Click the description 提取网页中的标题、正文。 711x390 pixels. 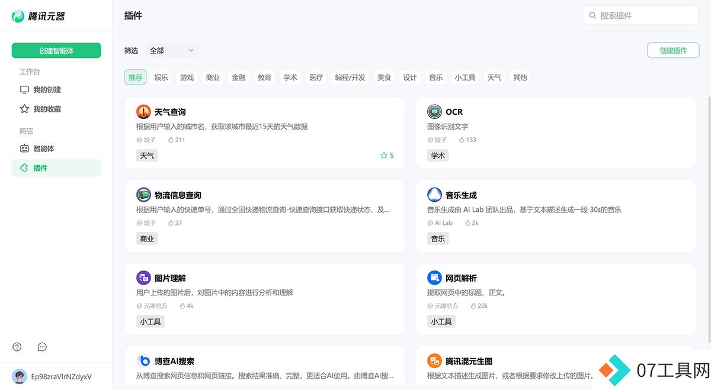tap(466, 293)
